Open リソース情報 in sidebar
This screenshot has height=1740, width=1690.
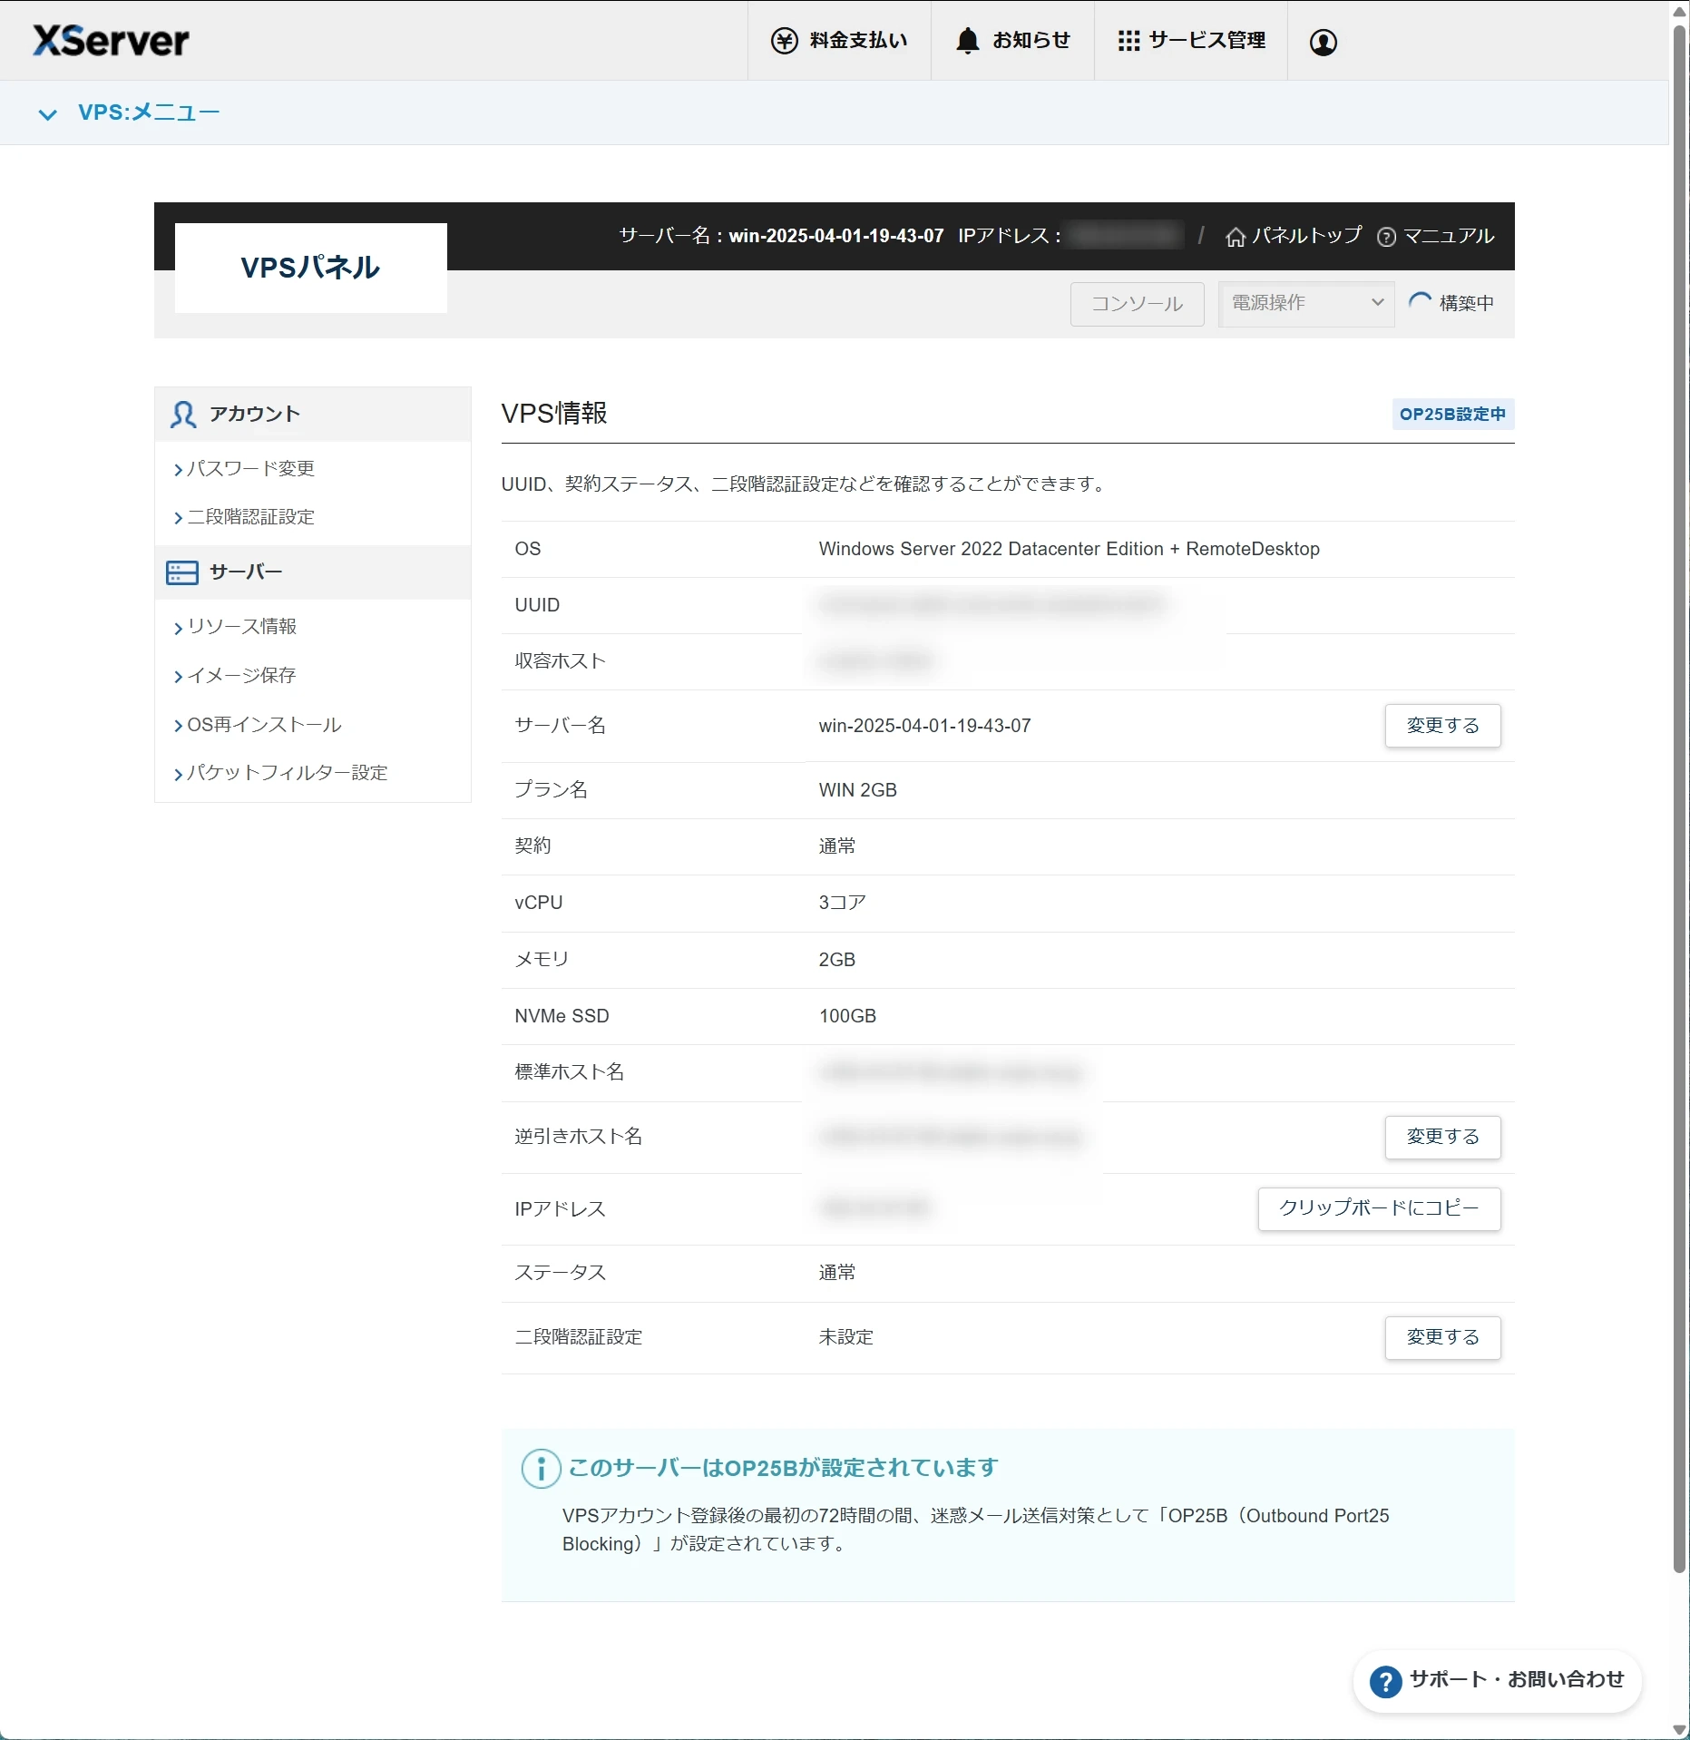(241, 627)
